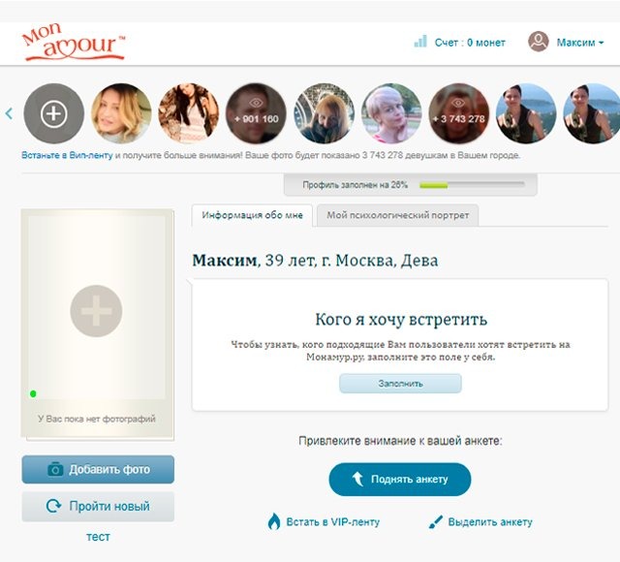Switch to Мой психологический портрет tab
620x562 pixels.
click(x=398, y=215)
